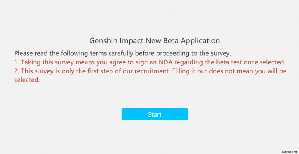Click the word 'Genshin' in the heading

coord(102,40)
